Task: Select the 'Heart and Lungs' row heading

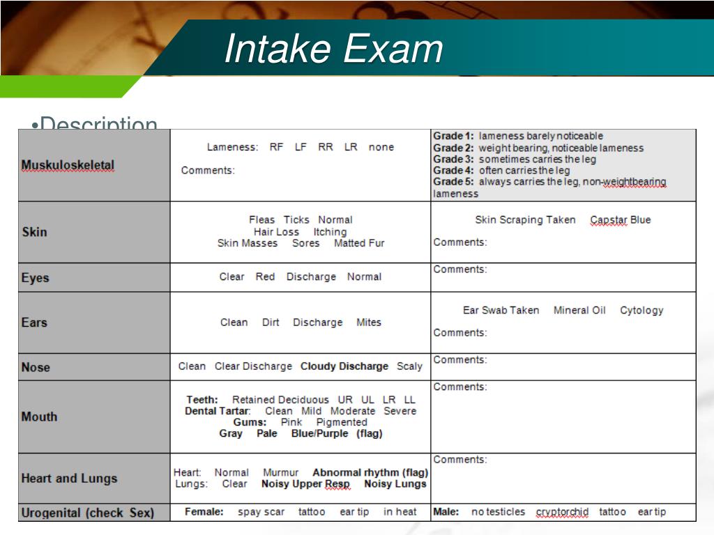Action: pyautogui.click(x=69, y=478)
